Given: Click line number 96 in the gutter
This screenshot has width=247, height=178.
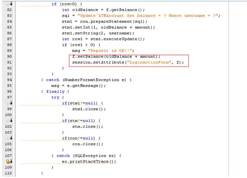Looking at the screenshot, I should 9,92.
